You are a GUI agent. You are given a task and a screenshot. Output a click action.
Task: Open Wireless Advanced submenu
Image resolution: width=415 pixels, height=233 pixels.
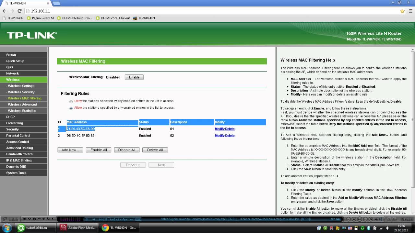24,105
